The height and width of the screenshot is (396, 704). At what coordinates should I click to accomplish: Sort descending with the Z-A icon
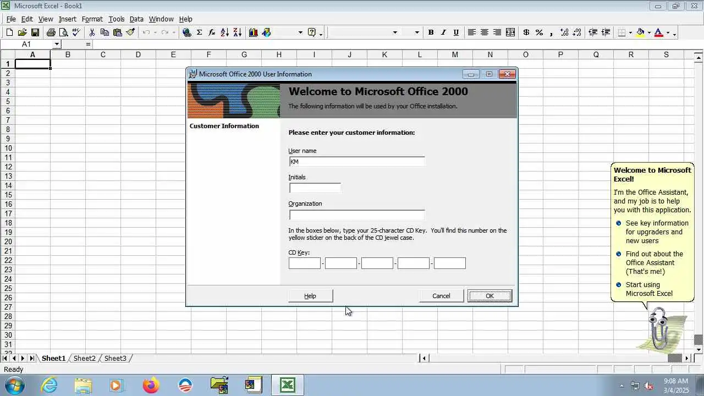click(x=238, y=32)
